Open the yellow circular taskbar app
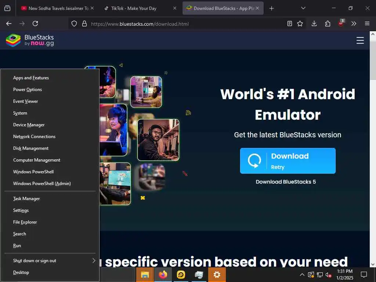376x282 pixels. coord(181,275)
